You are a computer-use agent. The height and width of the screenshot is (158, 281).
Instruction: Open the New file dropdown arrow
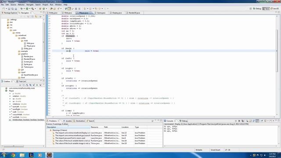pos(7,9)
